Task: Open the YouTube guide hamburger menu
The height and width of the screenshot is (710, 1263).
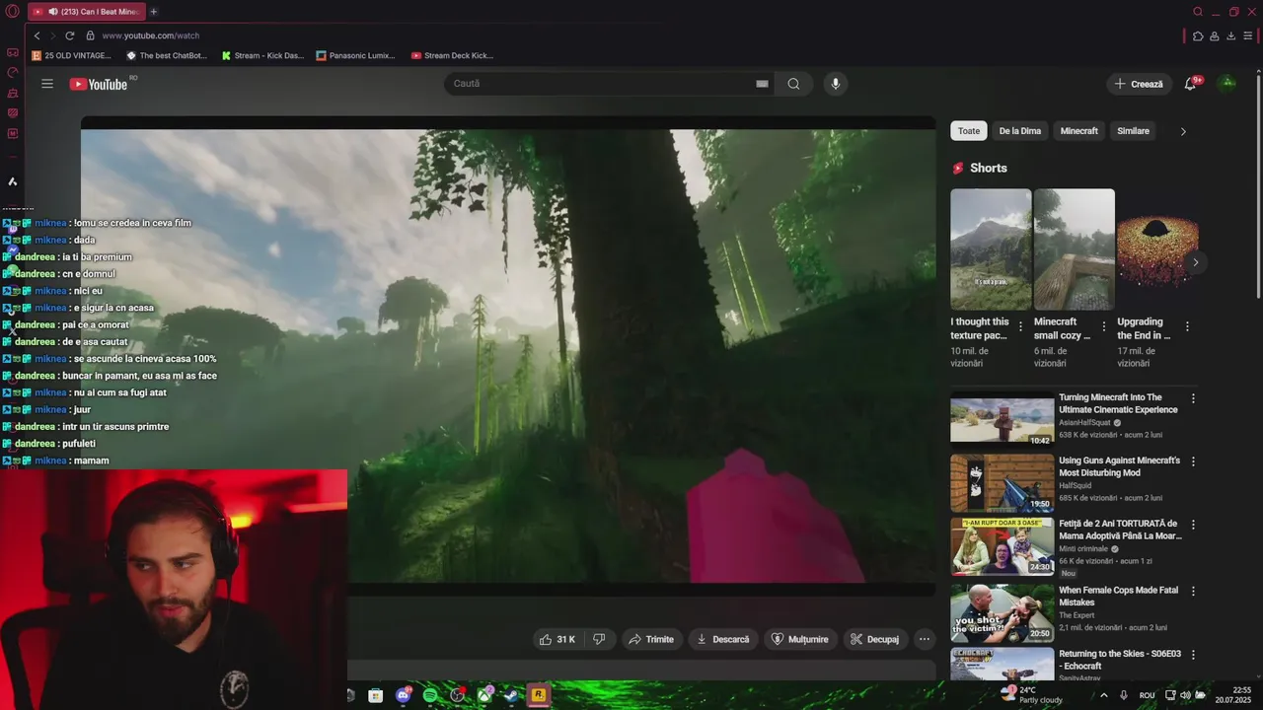Action: pyautogui.click(x=47, y=84)
